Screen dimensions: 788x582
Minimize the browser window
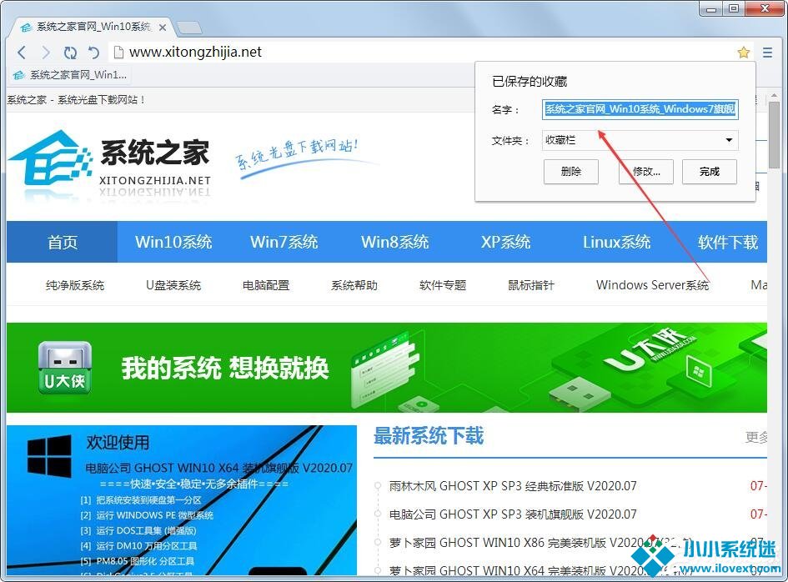(x=710, y=8)
